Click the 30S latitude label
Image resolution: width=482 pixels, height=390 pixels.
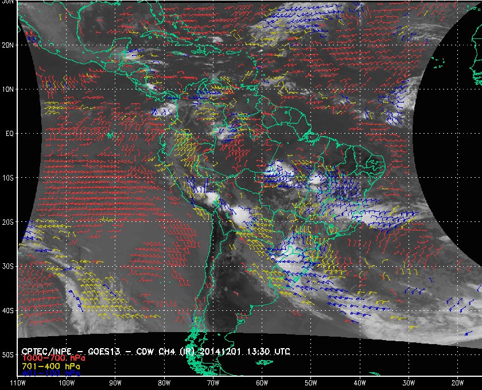(8, 267)
